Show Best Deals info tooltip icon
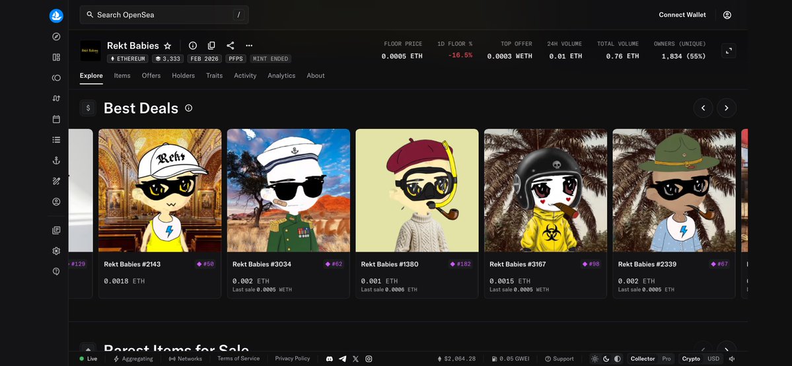The width and height of the screenshot is (792, 366). (188, 108)
